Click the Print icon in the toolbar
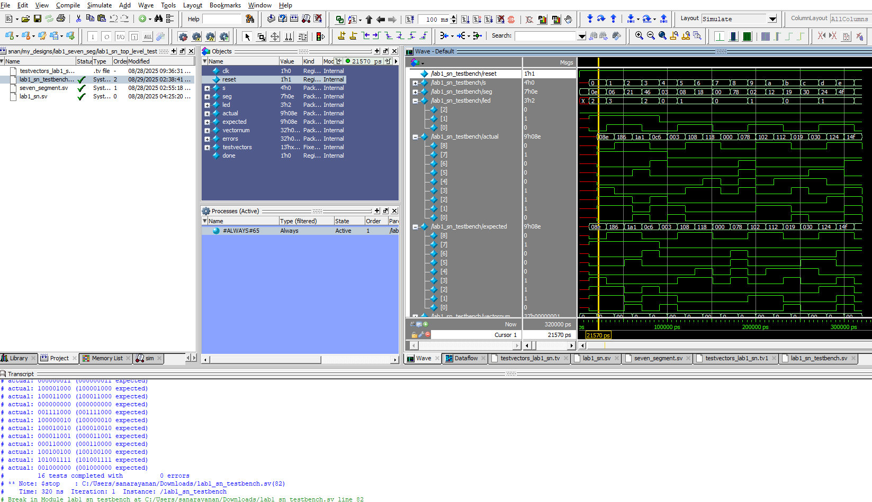Viewport: 872px width, 502px height. 61,19
